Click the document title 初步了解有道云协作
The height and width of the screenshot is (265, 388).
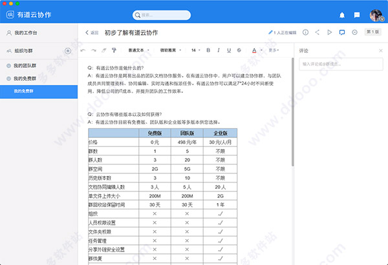pos(131,33)
